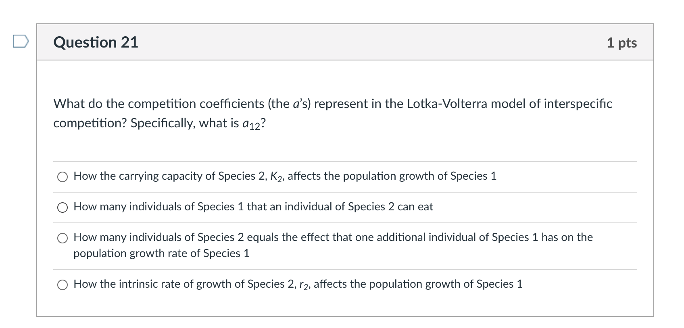This screenshot has height=328, width=684.
Task: Pick the 'one additional individual' radio option
Action: (63, 238)
